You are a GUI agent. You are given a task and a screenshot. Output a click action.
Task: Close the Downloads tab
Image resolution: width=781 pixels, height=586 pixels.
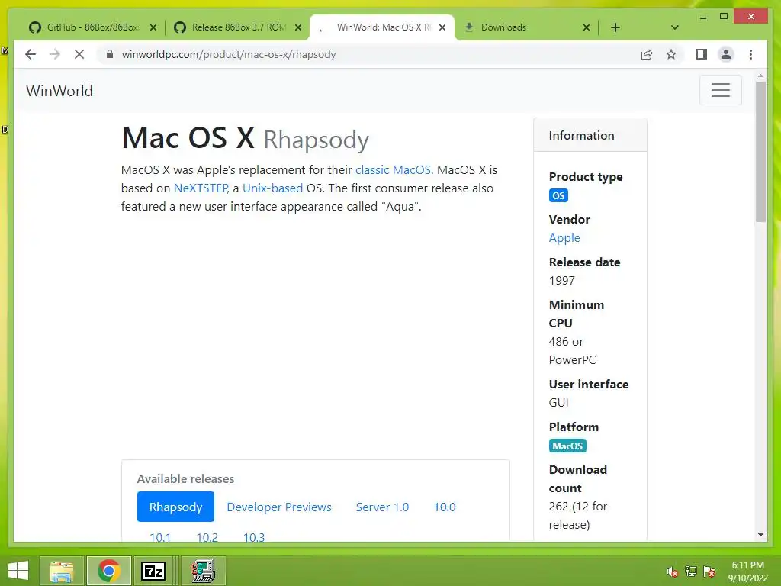click(587, 27)
